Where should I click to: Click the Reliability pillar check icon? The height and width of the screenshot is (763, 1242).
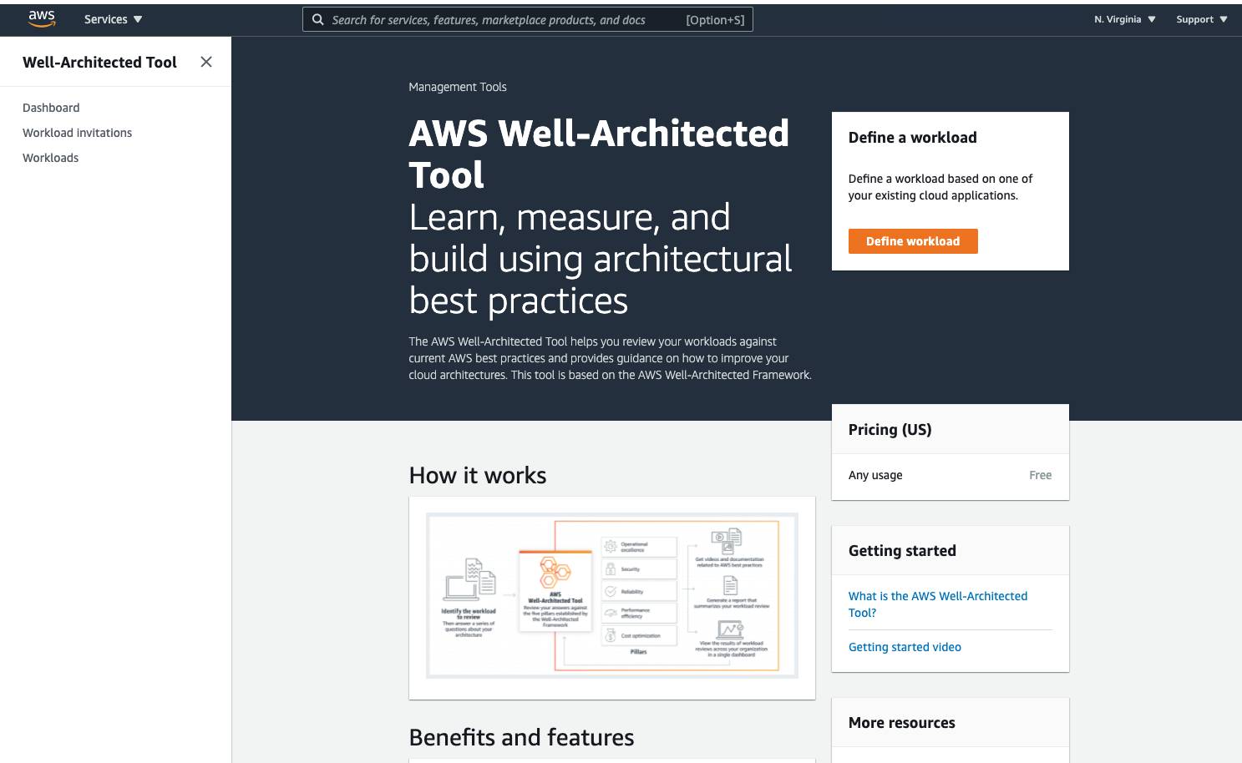[611, 591]
